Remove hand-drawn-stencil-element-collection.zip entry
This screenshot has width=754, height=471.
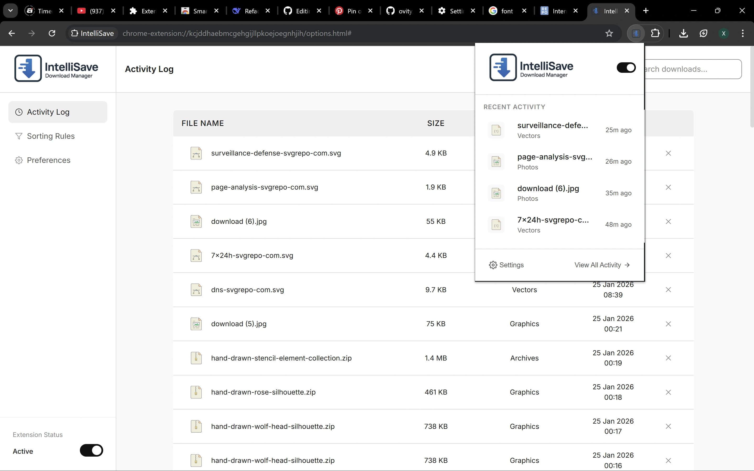tap(668, 358)
